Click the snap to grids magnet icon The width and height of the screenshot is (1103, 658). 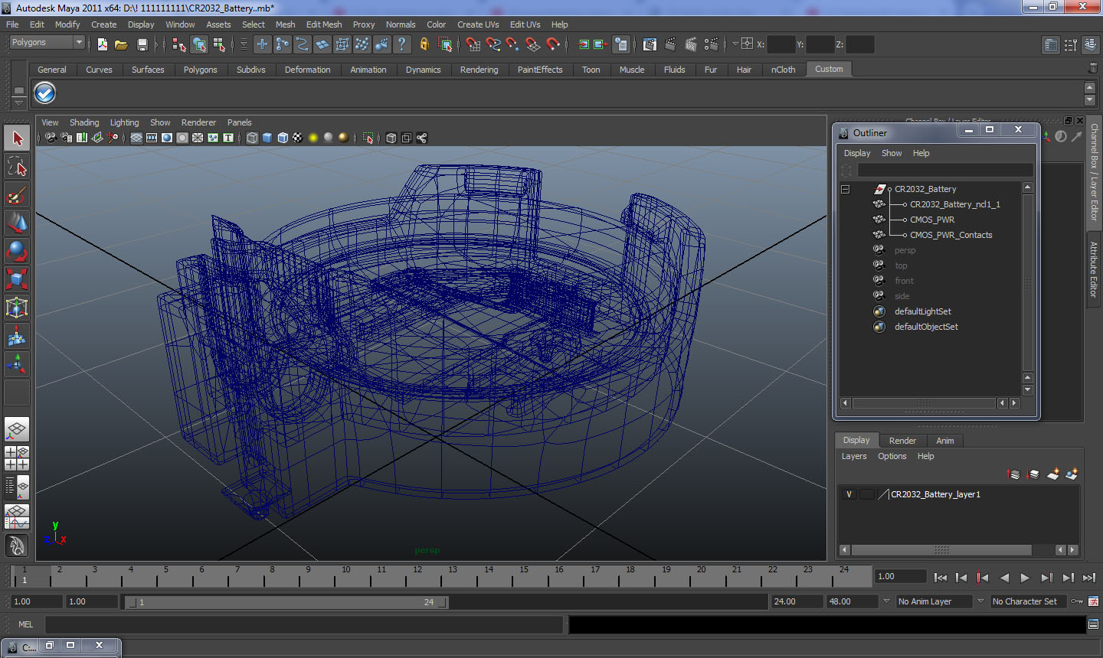[473, 44]
